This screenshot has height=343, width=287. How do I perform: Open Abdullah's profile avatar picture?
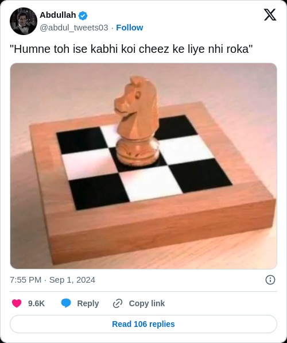24,21
